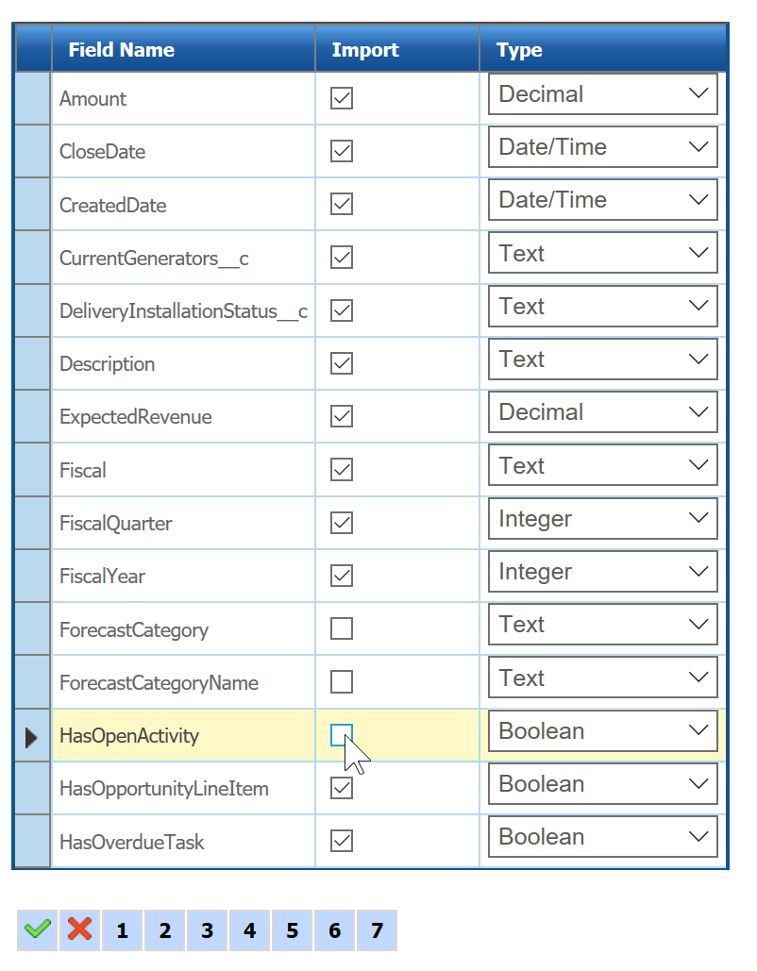This screenshot has width=757, height=971.
Task: Select the row header beside ExpectedRevenue
Action: coord(32,416)
